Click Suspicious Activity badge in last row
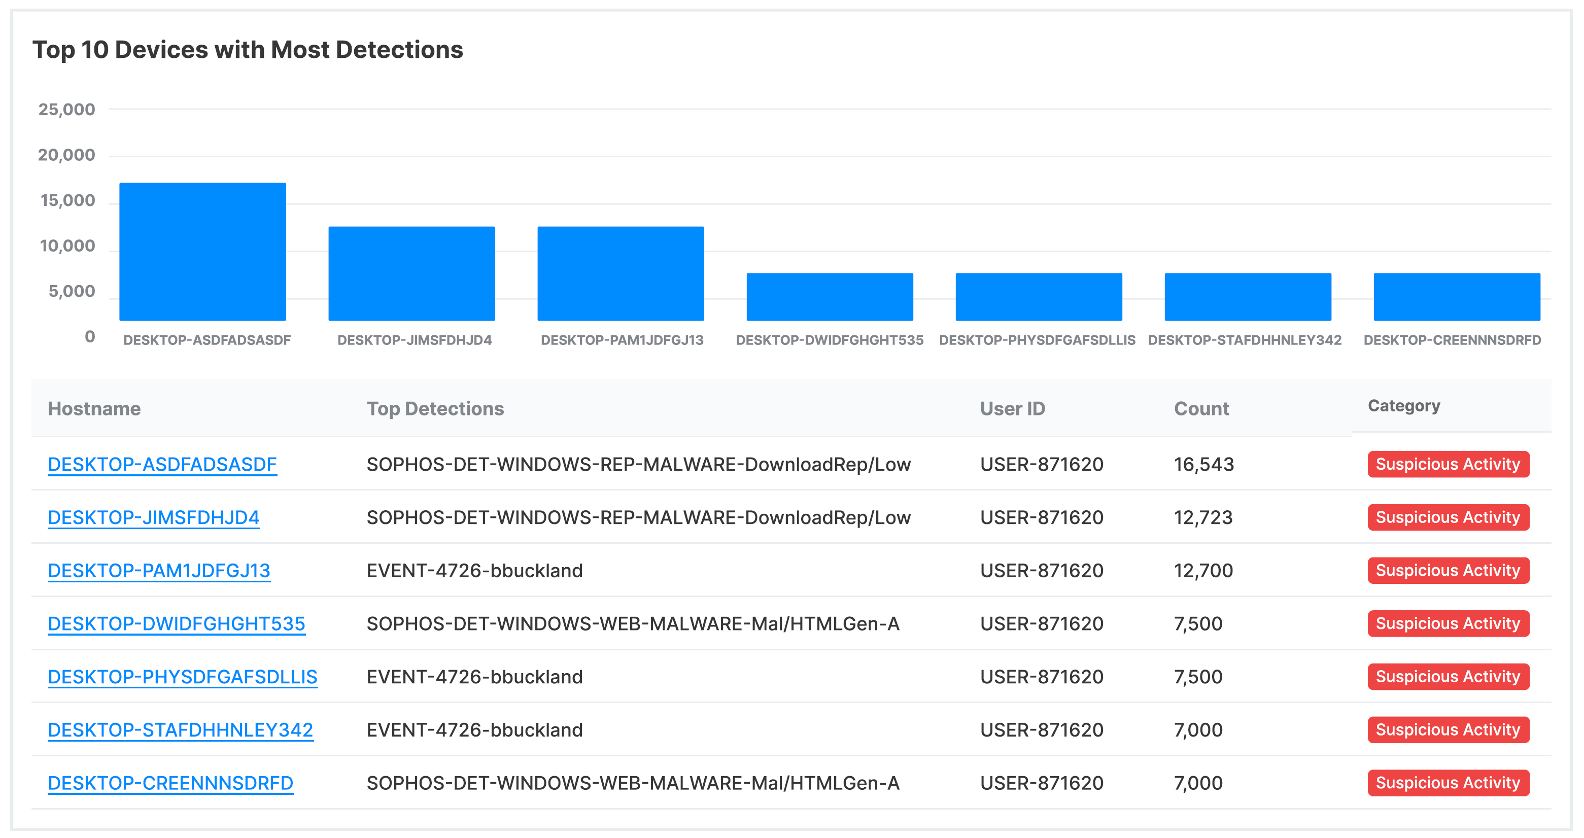This screenshot has height=838, width=1584. click(x=1448, y=783)
